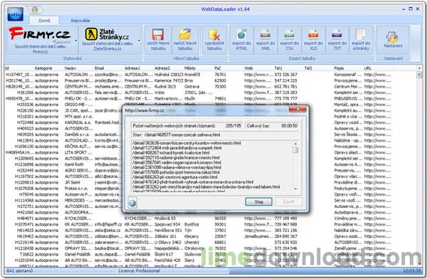This screenshot has height=279, width=427.
Task: Select log entry 1272464-mdr-jana-linhardova
Action: pyautogui.click(x=176, y=147)
